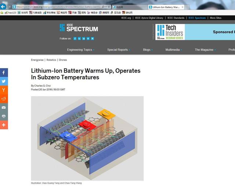Expand the Special Reports menu
Image resolution: width=235 pixels, height=188 pixels.
click(x=119, y=50)
